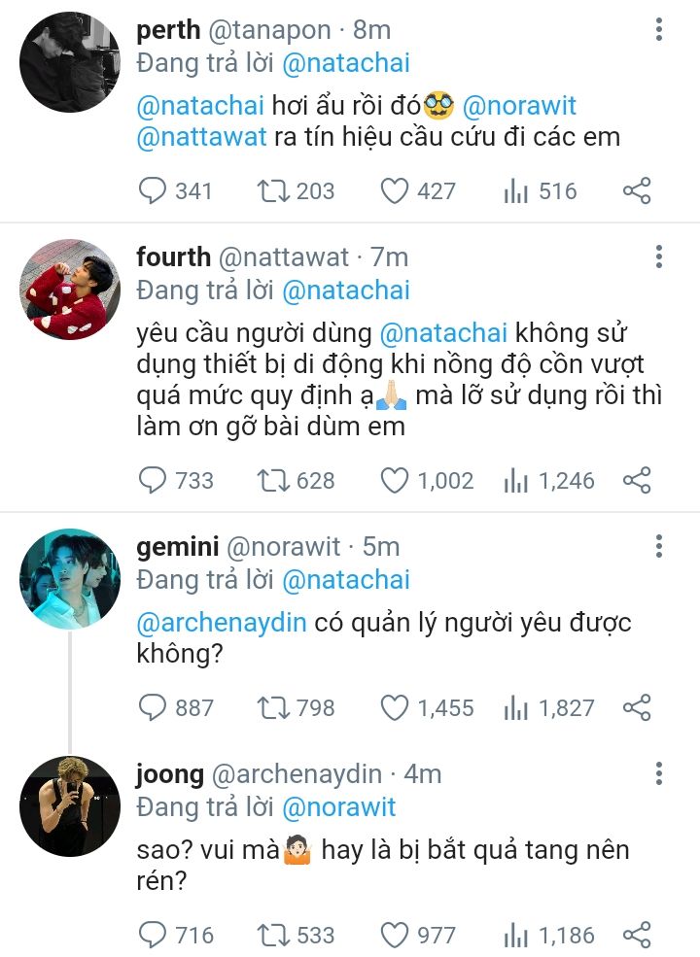Open the @norawit mention in perth's tweet

(519, 106)
